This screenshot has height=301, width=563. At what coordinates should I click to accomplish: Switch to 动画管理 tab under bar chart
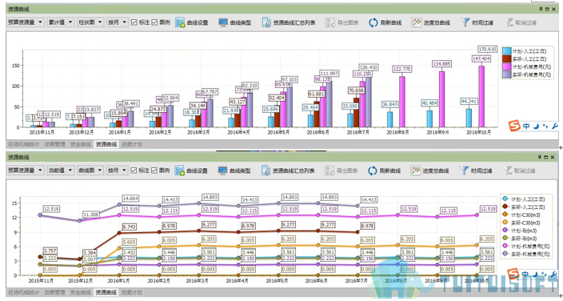point(55,145)
